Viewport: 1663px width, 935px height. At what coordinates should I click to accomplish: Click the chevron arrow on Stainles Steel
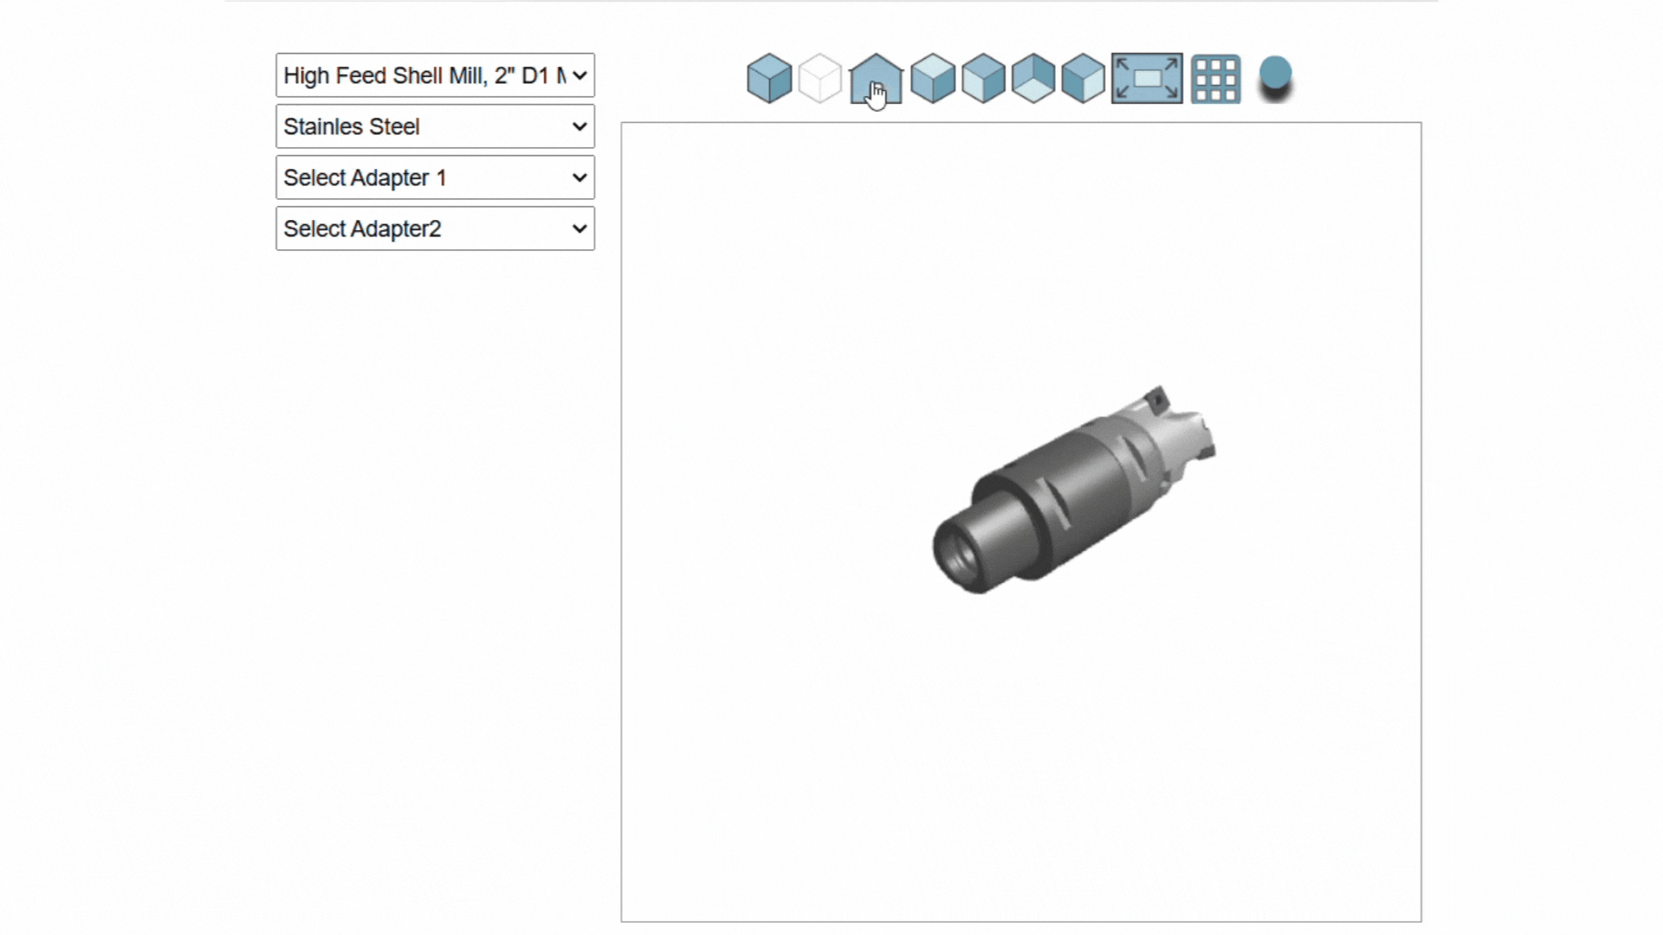point(579,126)
